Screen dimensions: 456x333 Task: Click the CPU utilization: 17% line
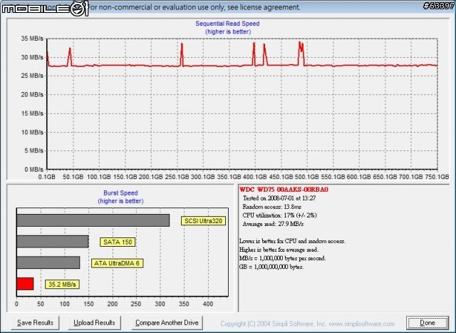point(279,215)
